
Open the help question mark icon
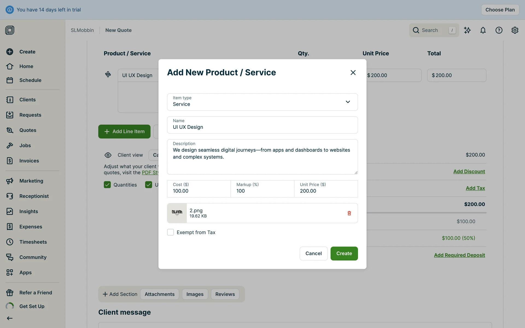[x=499, y=30]
